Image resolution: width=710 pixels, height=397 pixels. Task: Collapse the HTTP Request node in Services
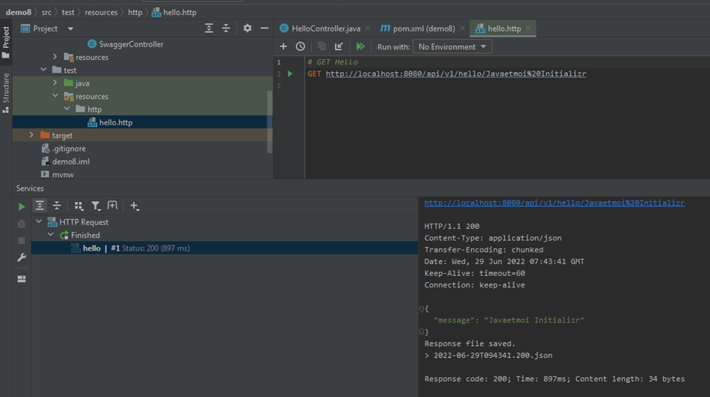39,221
